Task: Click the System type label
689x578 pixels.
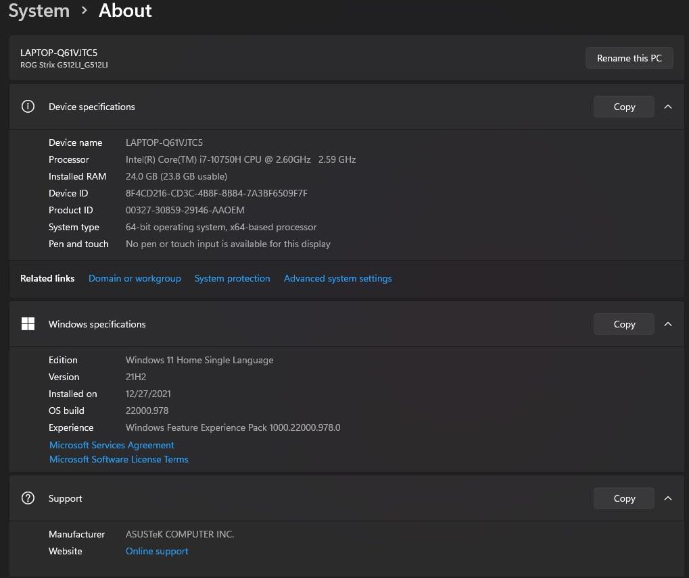Action: pyautogui.click(x=74, y=227)
